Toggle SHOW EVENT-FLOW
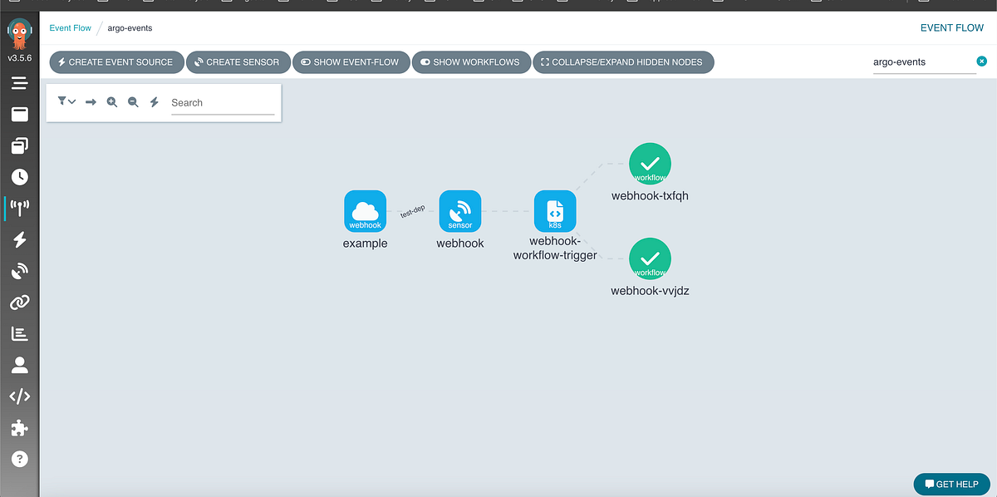 (351, 62)
